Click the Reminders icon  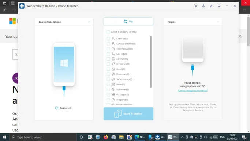[x=113, y=64]
